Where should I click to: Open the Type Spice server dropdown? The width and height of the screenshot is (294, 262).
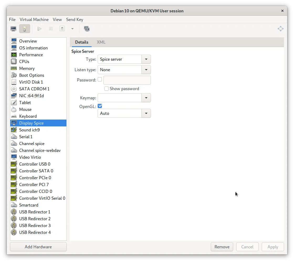(124, 59)
